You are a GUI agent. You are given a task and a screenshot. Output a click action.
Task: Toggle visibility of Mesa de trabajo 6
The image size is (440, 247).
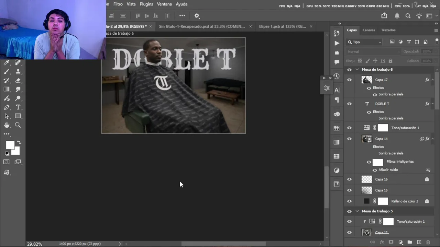click(x=349, y=70)
